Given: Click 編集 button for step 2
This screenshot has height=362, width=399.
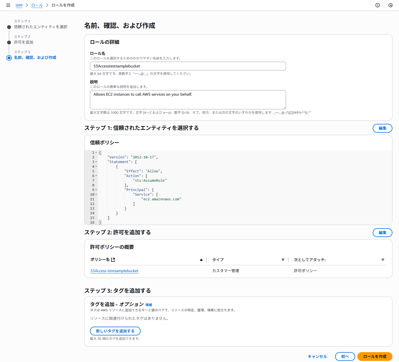Looking at the screenshot, I should tap(382, 233).
